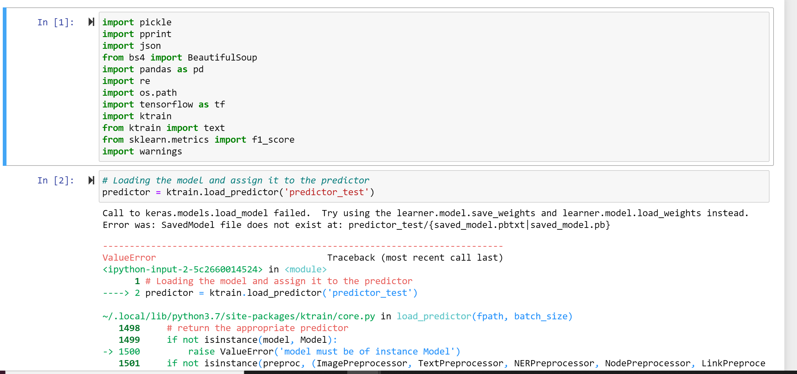The height and width of the screenshot is (374, 797).
Task: Run the load_predictor cell via its run icon
Action: coord(91,180)
